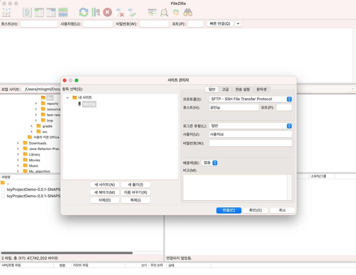Focus the site manager 비밀번호(W) field

[250, 143]
